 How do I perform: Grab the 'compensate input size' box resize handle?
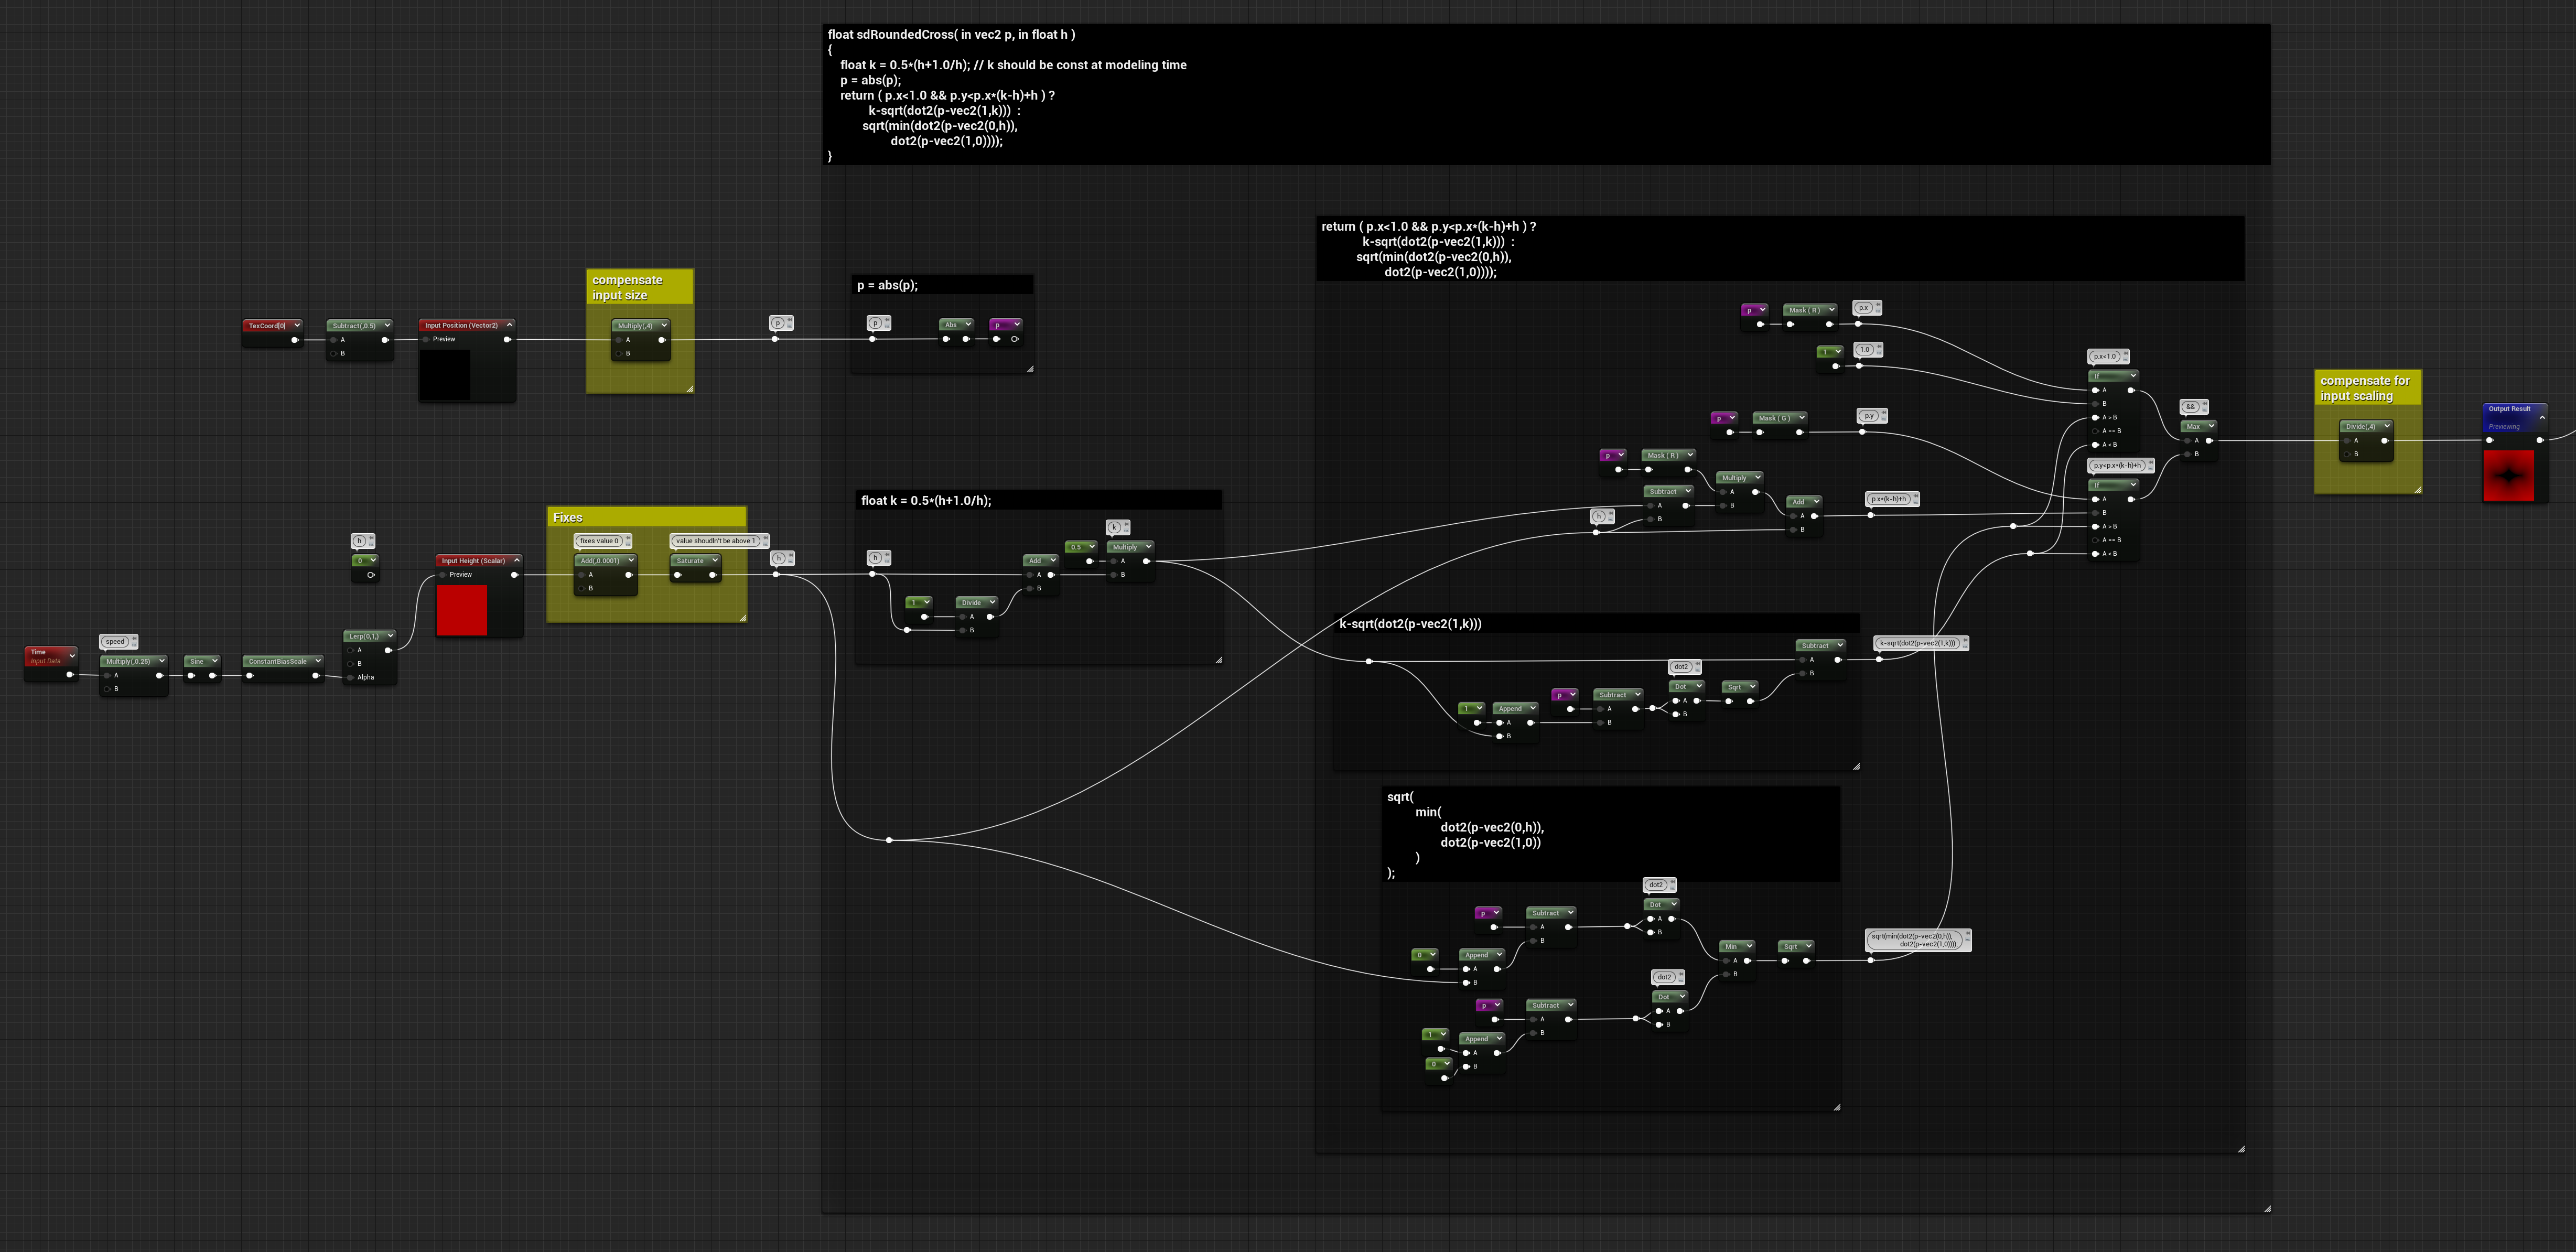[689, 388]
